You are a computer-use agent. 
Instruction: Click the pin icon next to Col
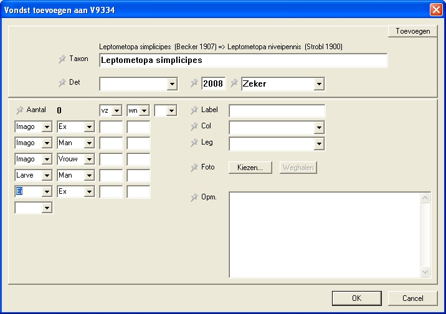(194, 126)
